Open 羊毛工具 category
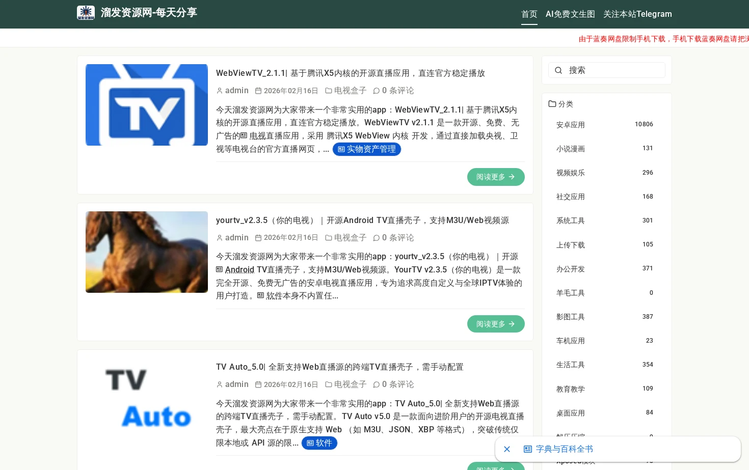The image size is (749, 470). click(571, 293)
